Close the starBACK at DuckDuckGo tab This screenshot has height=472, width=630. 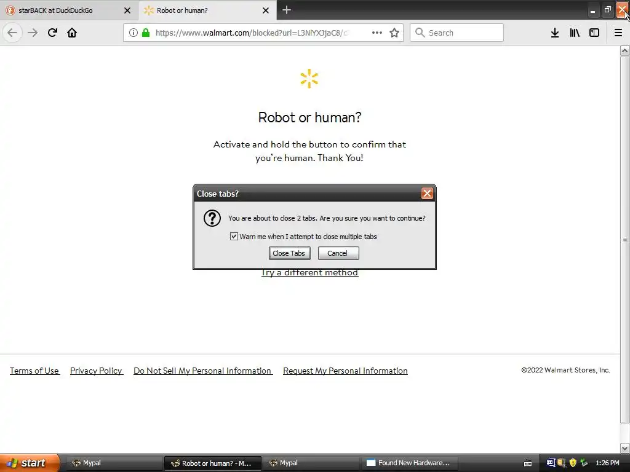(x=127, y=10)
